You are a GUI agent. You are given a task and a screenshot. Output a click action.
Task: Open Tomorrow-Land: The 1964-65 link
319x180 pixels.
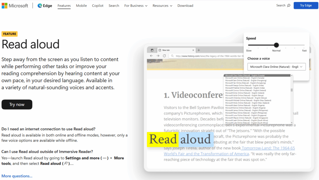268,148
